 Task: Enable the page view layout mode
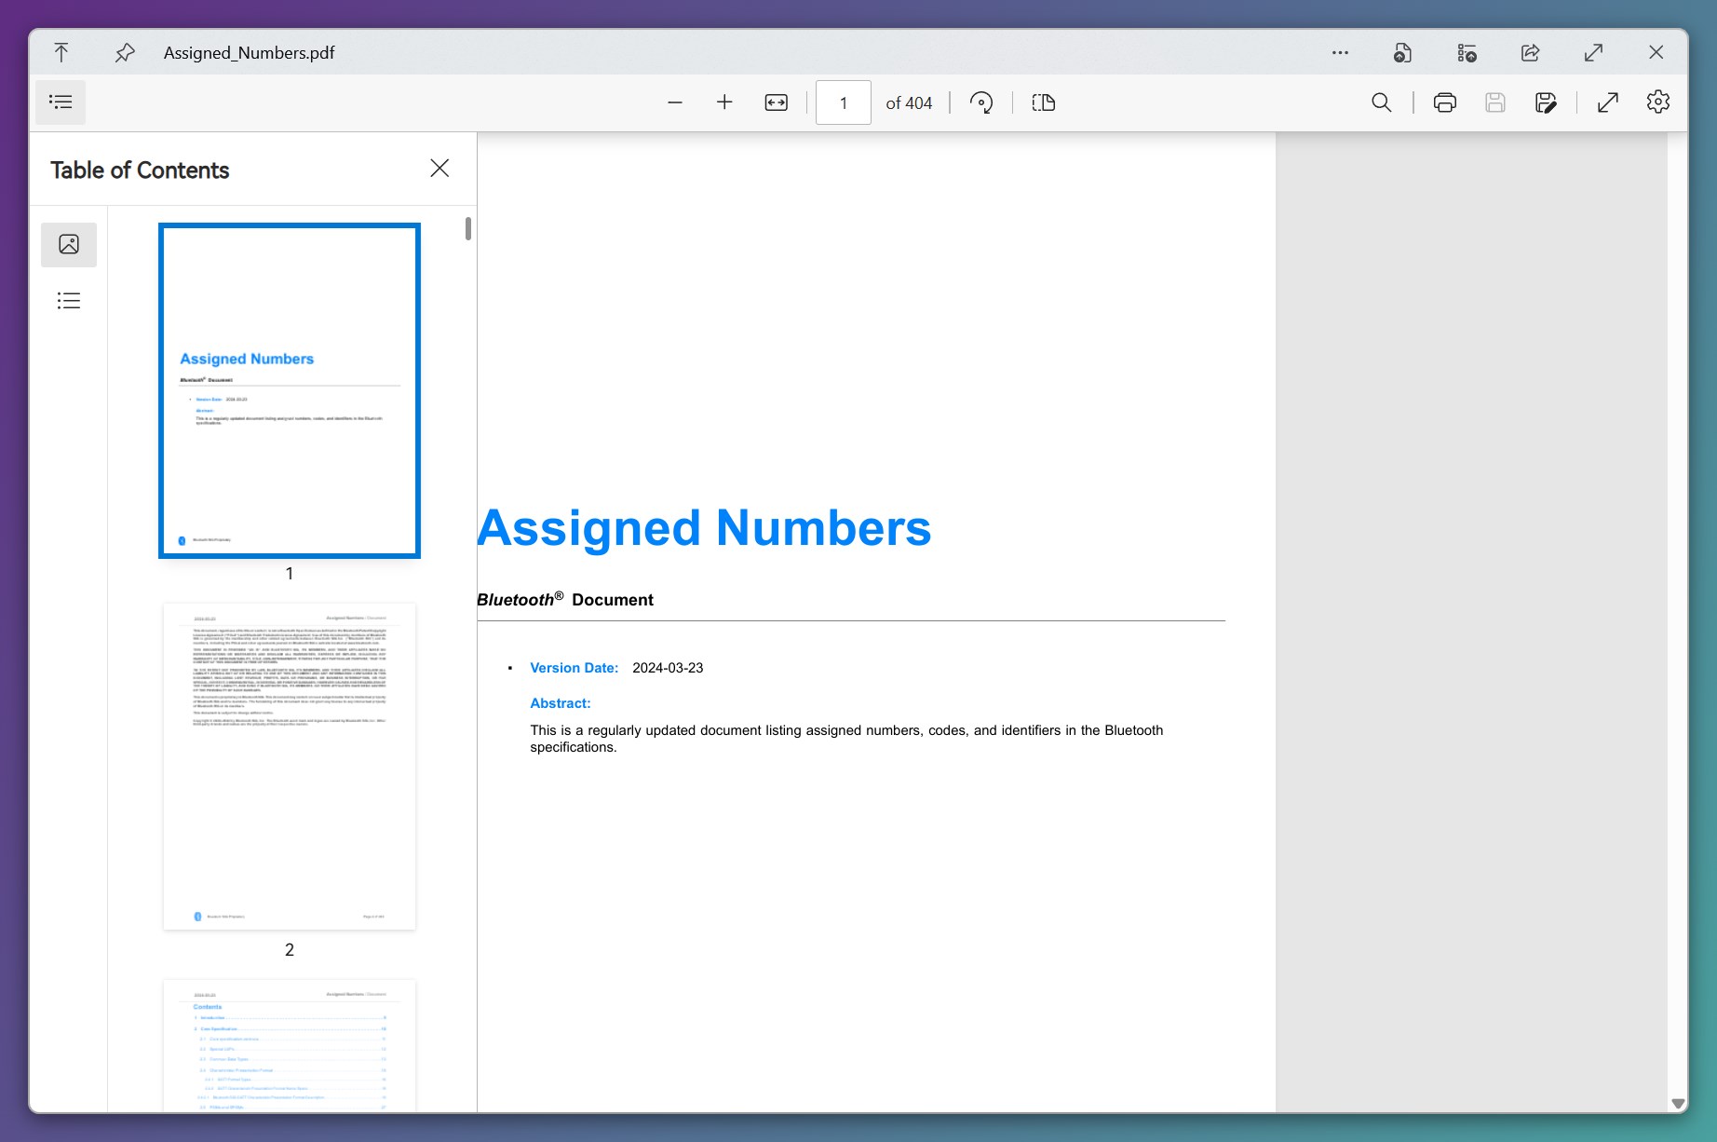tap(1043, 102)
